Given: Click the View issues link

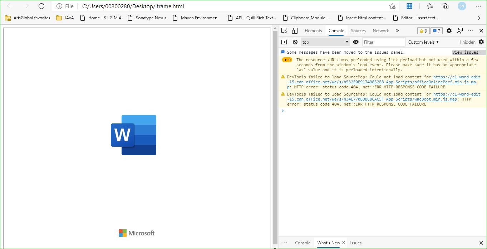Looking at the screenshot, I should click(x=465, y=52).
